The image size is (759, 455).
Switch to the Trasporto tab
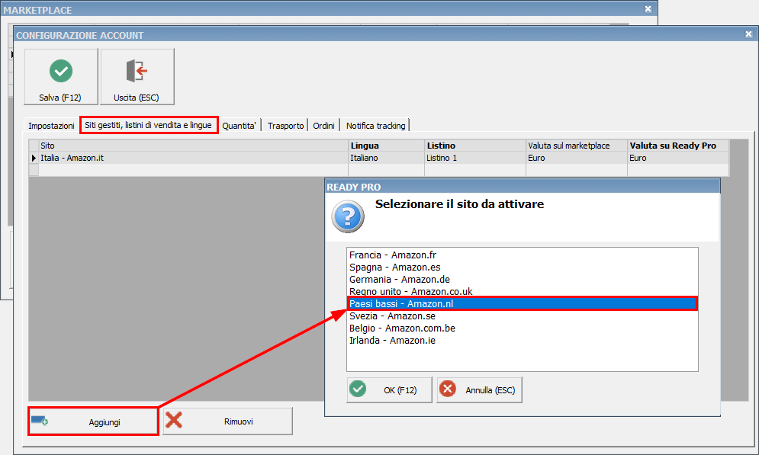pos(285,126)
